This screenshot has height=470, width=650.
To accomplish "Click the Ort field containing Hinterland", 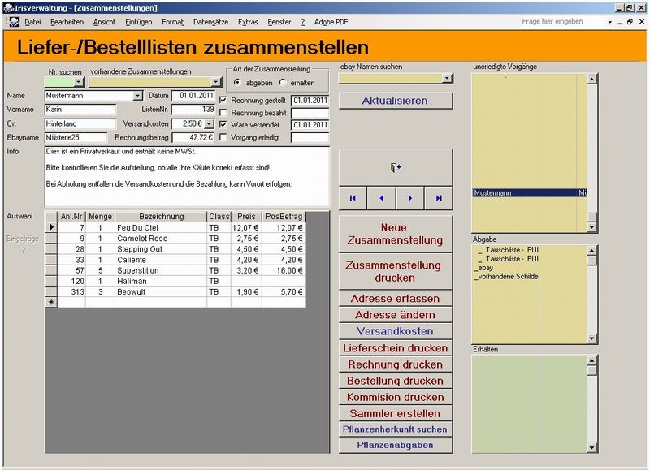I will pos(80,123).
